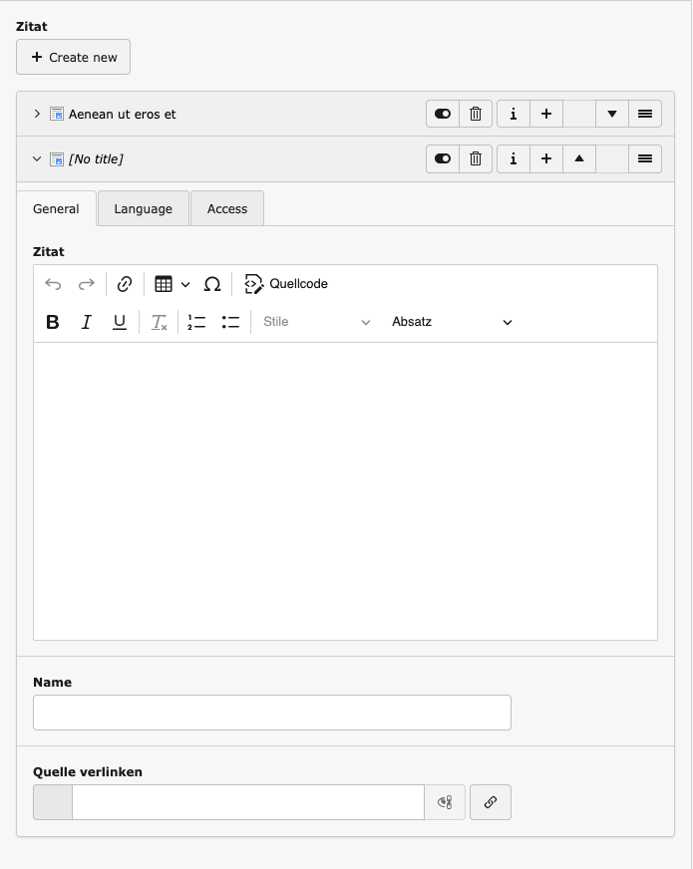Insert a bulleted list
The width and height of the screenshot is (693, 869).
coord(230,322)
